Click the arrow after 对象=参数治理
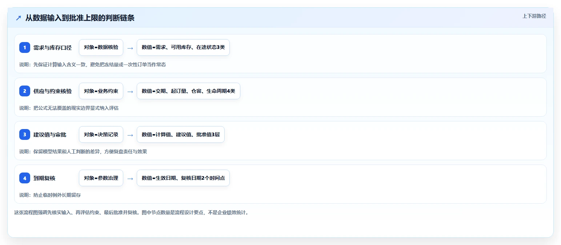This screenshot has width=561, height=245. [130, 178]
